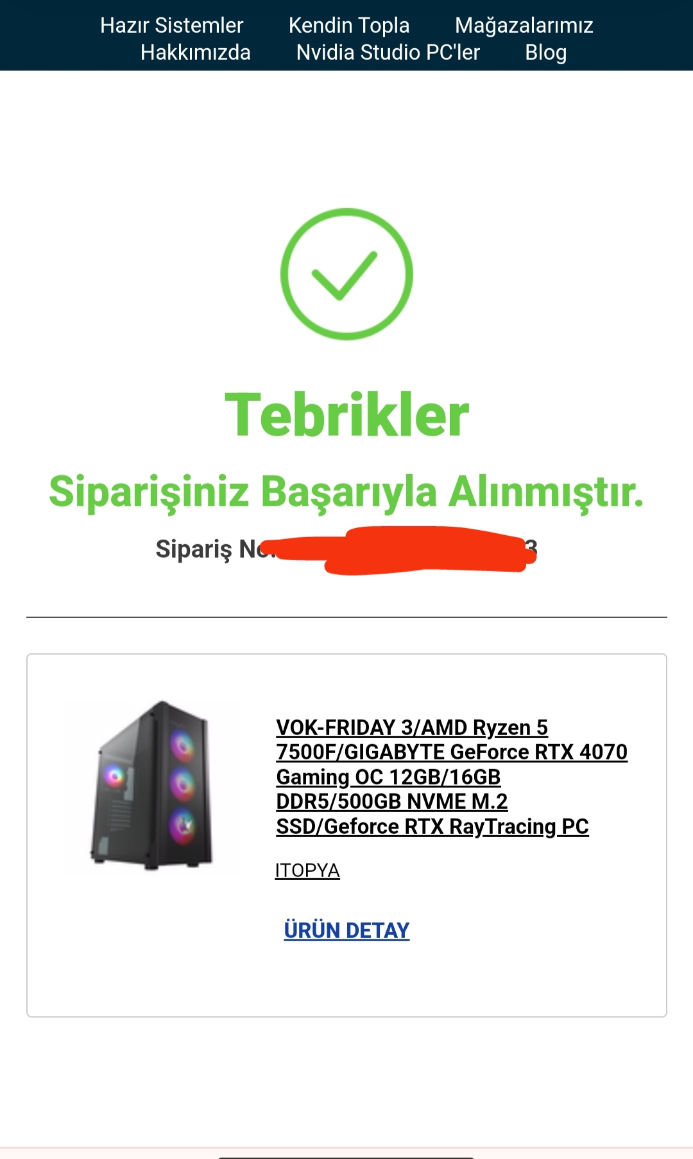Click the green success checkmark icon
693x1159 pixels.
346,274
